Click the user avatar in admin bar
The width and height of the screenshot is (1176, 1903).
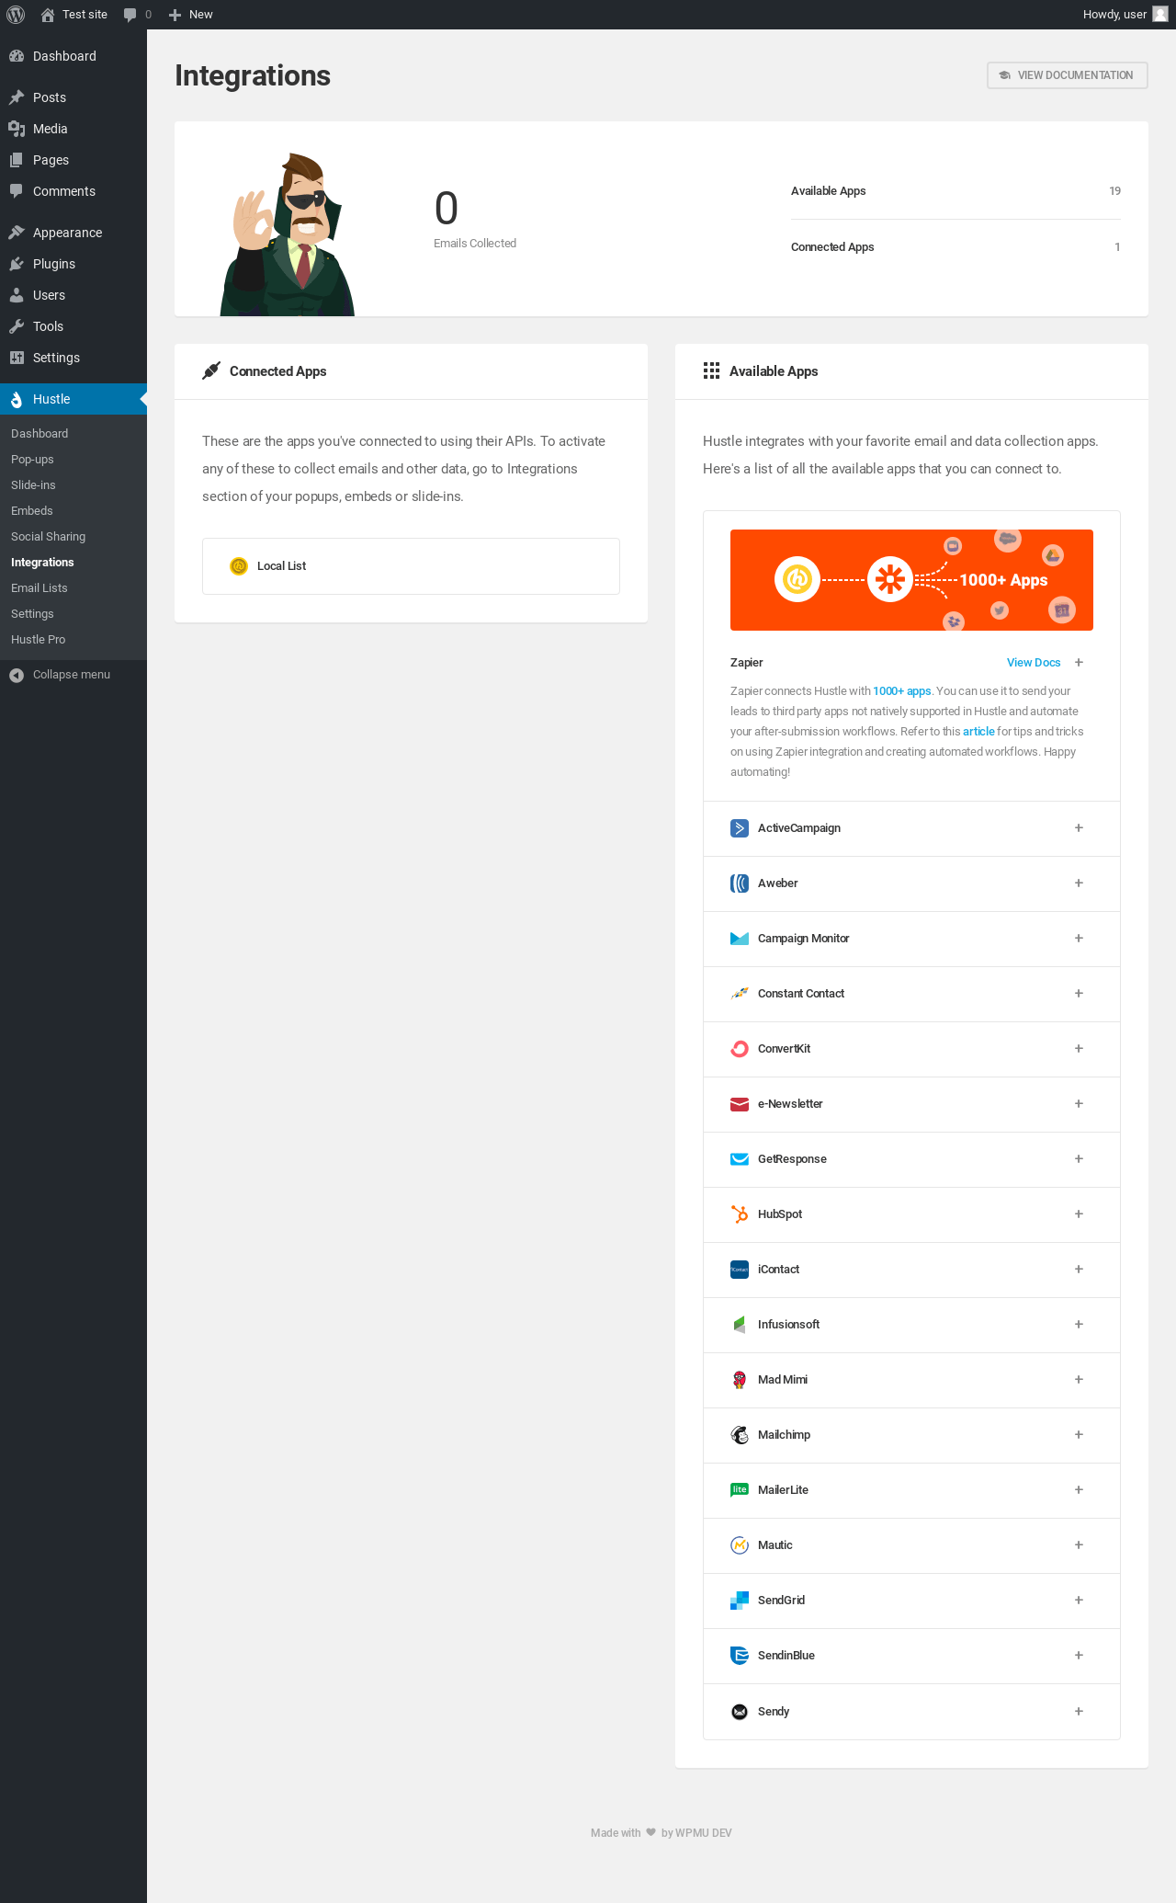[x=1160, y=15]
